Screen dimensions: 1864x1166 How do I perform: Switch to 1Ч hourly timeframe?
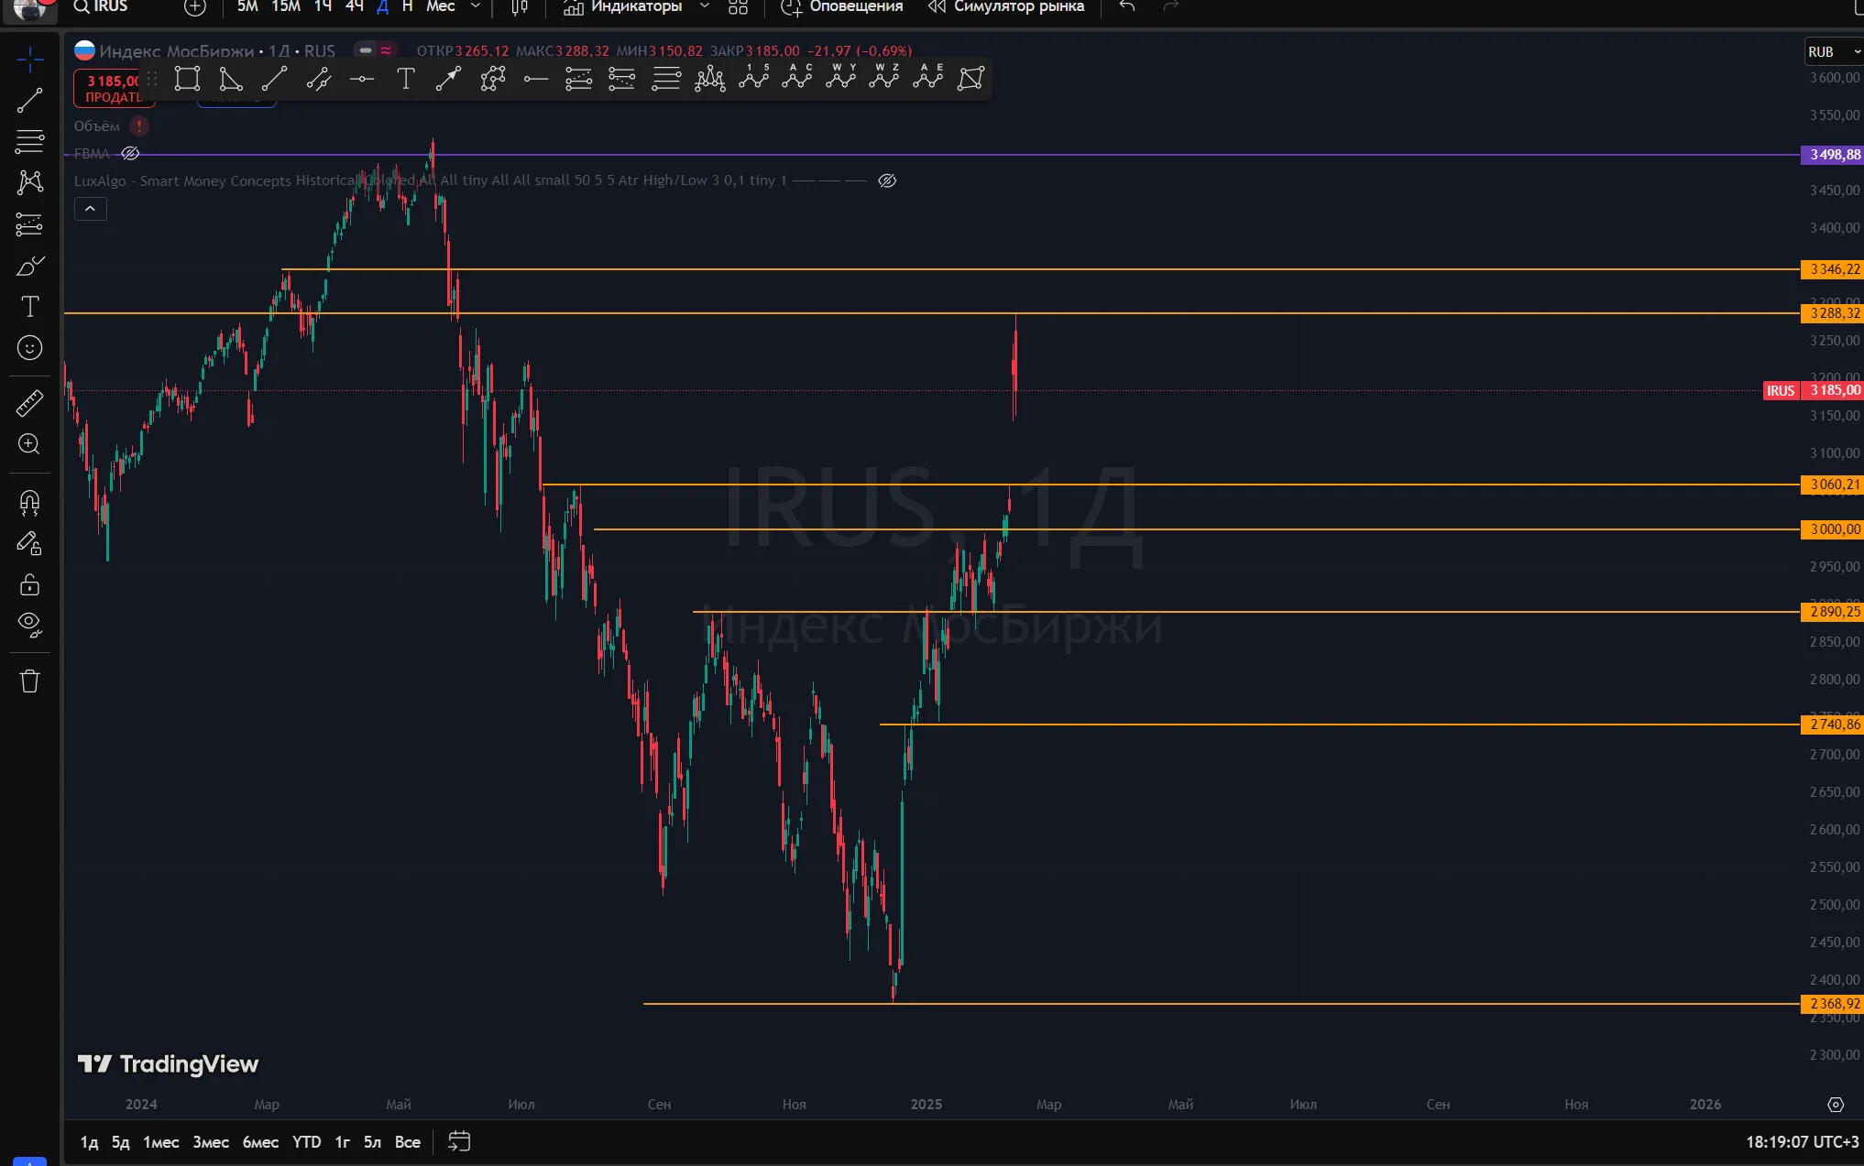323,6
